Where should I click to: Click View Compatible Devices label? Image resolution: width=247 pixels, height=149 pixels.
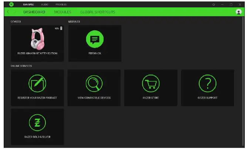click(94, 98)
